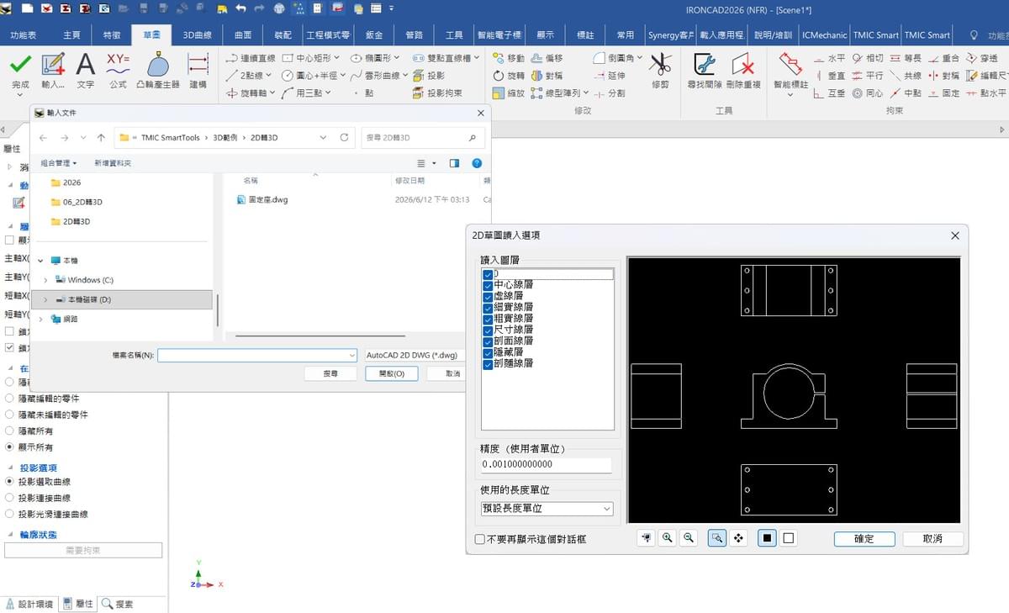The image size is (1009, 613).
Task: Collapse the 本機 (This PC) tree node
Action: tap(40, 261)
